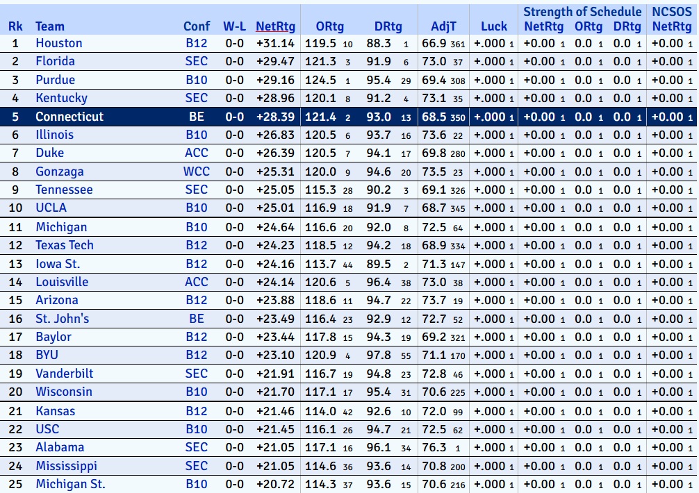Click the Connecticut team link
This screenshot has height=493, width=699.
pyautogui.click(x=69, y=117)
